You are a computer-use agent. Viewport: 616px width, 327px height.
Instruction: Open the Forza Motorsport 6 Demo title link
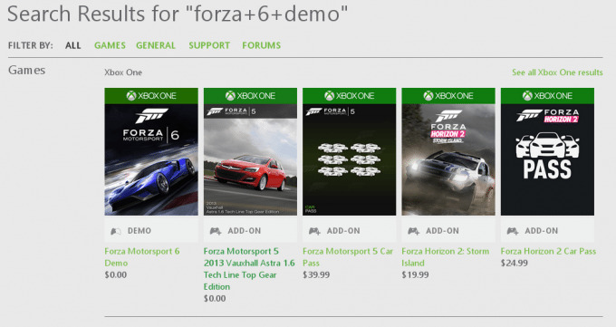[x=142, y=257]
